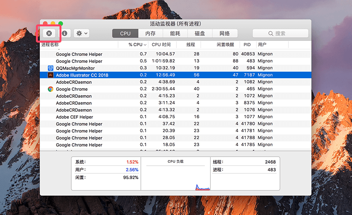
Task: Select the Adobe CEF Helper row
Action: [x=175, y=117]
